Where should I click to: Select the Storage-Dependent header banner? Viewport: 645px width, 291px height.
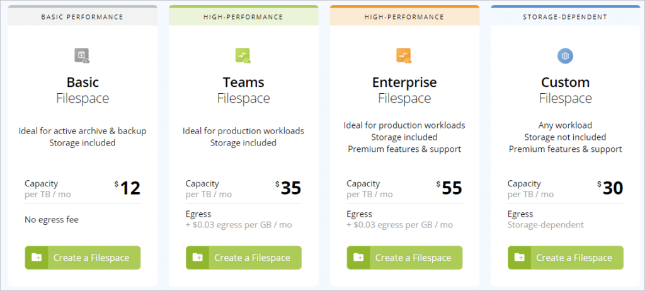click(565, 17)
